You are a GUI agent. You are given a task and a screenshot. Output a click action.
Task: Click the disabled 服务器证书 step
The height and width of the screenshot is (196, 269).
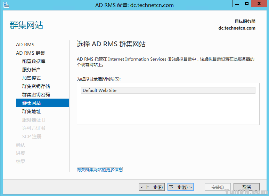click(x=34, y=120)
